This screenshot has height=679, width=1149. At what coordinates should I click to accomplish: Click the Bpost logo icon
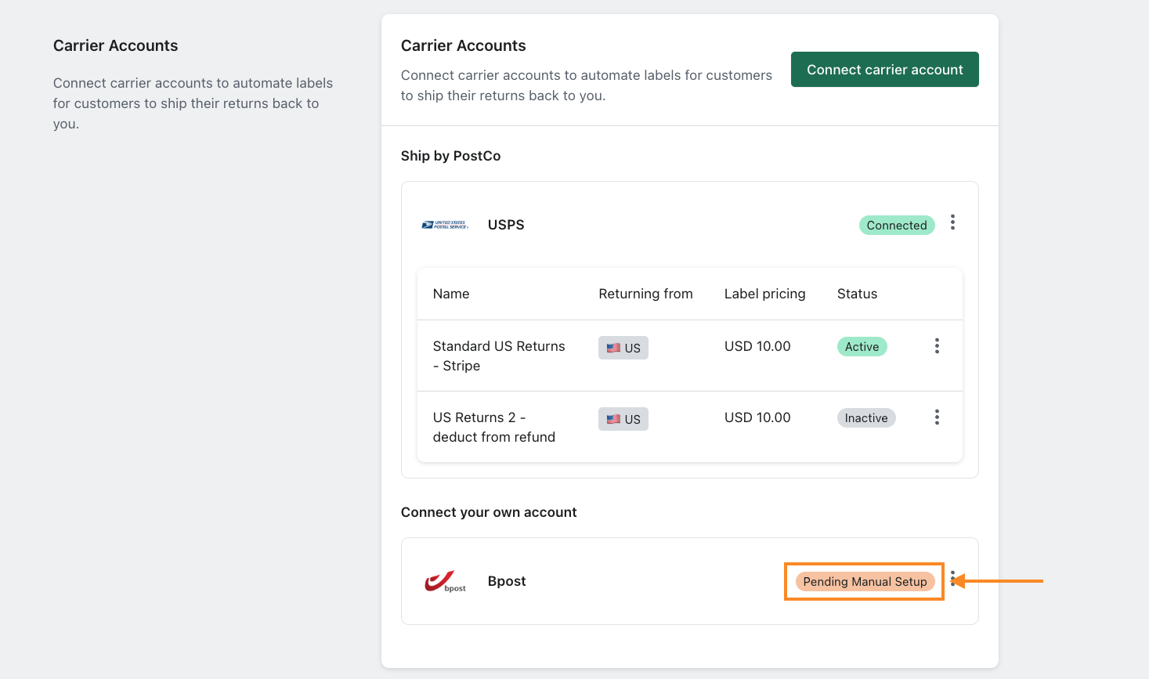tap(445, 581)
